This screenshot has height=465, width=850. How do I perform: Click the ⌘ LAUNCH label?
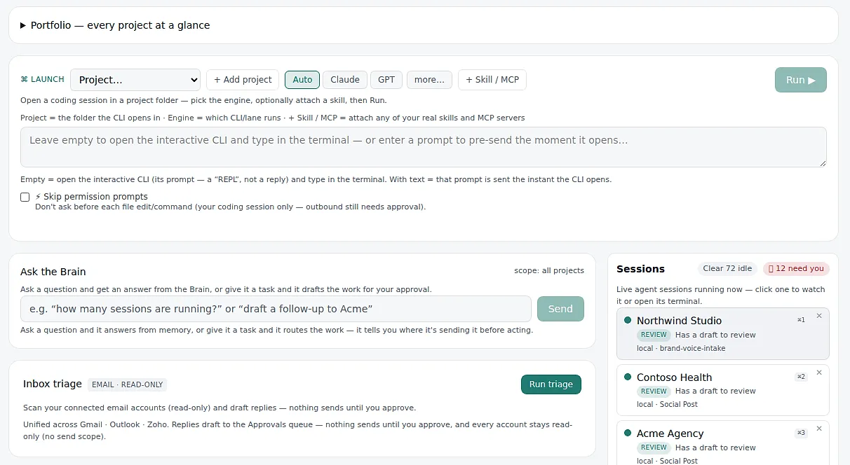point(43,80)
